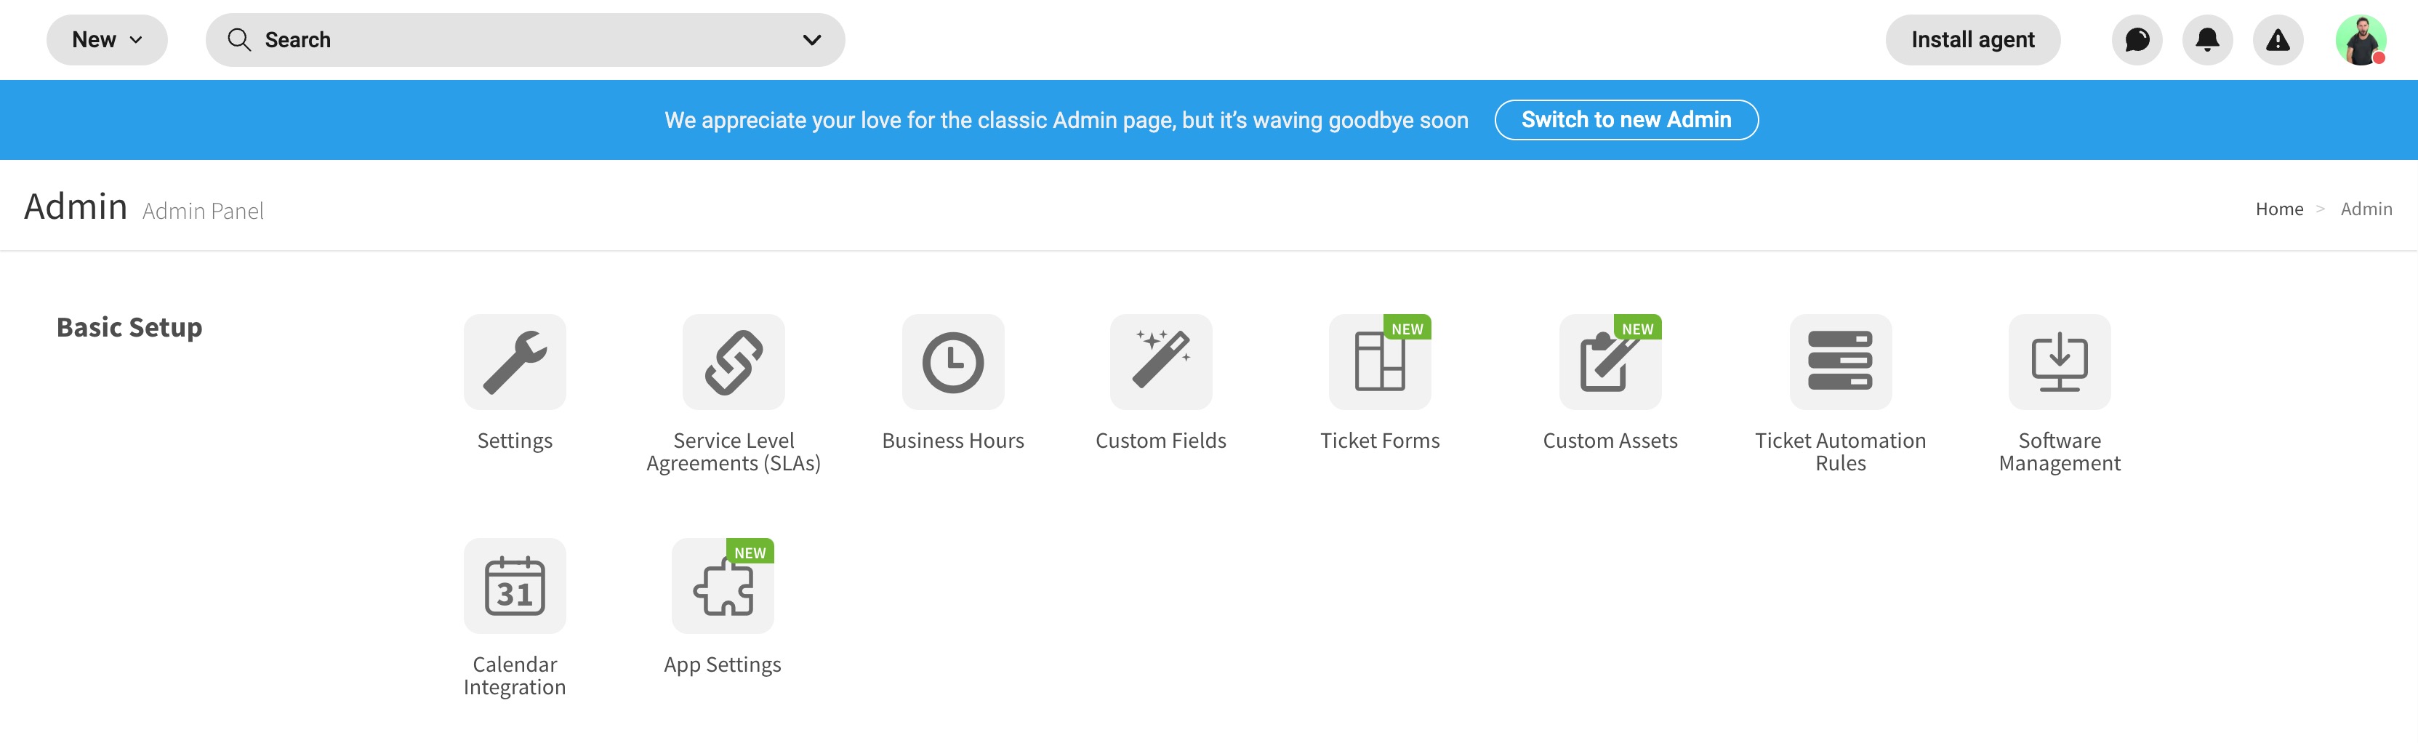Open the Custom Assets icon
Viewport: 2418px width, 743px height.
pyautogui.click(x=1610, y=362)
